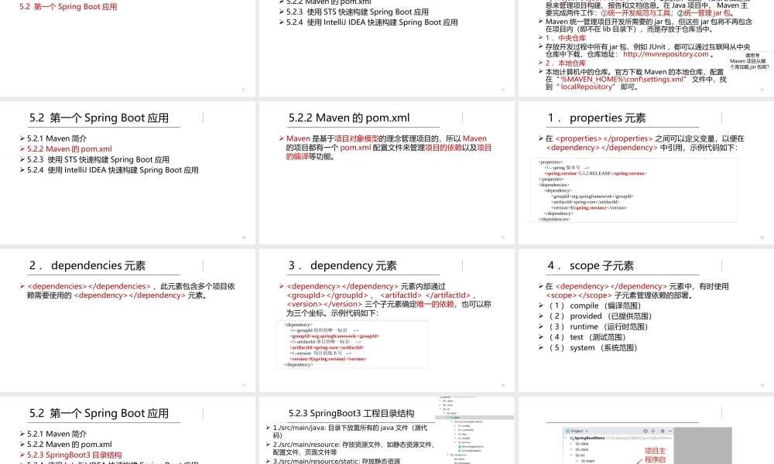
Task: Click the red text 'localRepository'
Action: click(x=587, y=87)
